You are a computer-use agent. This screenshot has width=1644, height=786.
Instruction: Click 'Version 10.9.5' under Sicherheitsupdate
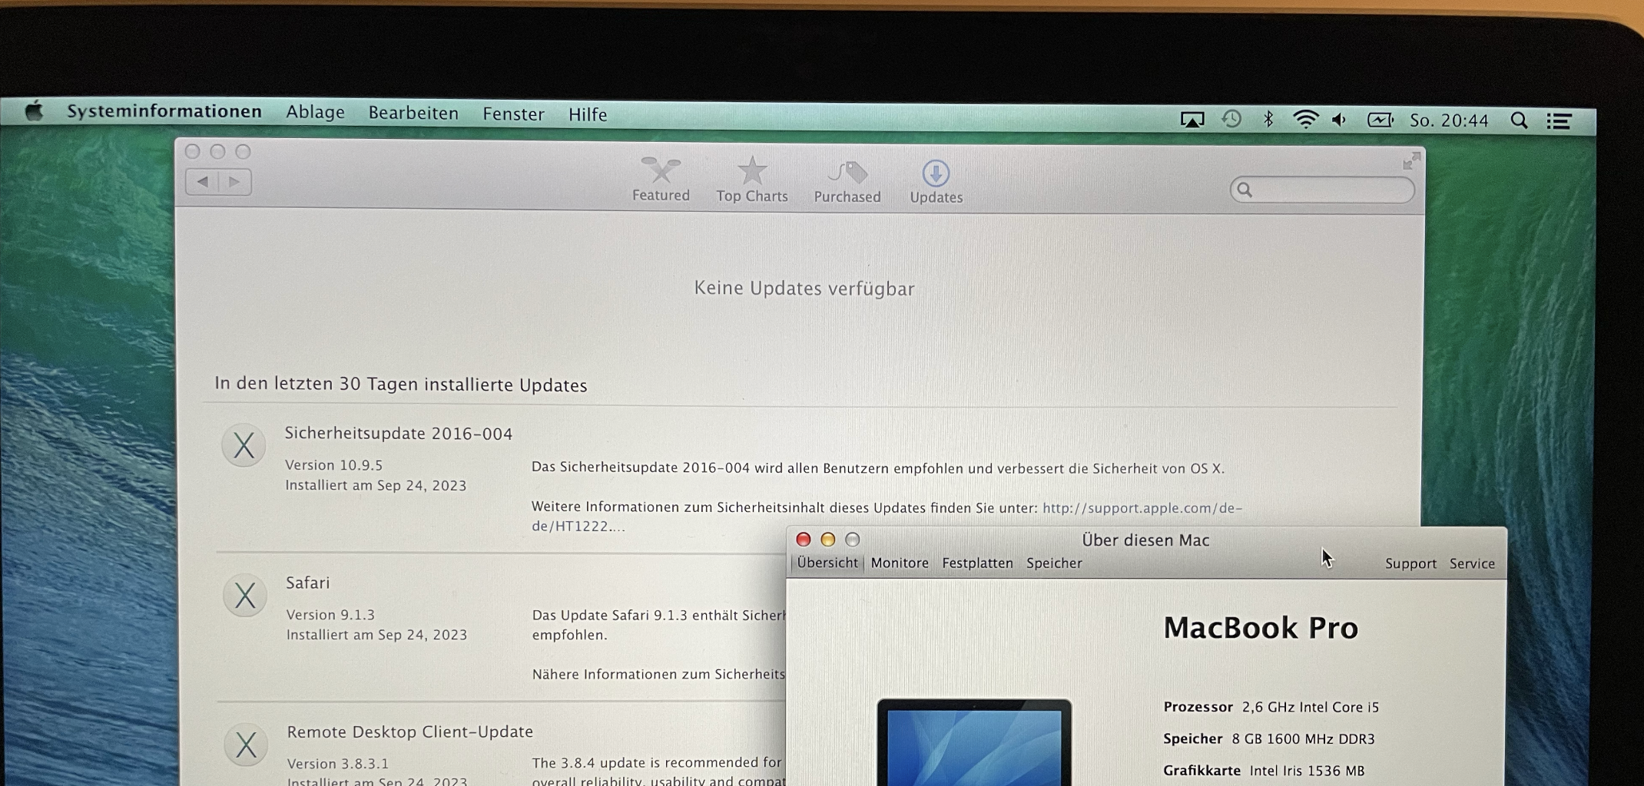pos(334,465)
